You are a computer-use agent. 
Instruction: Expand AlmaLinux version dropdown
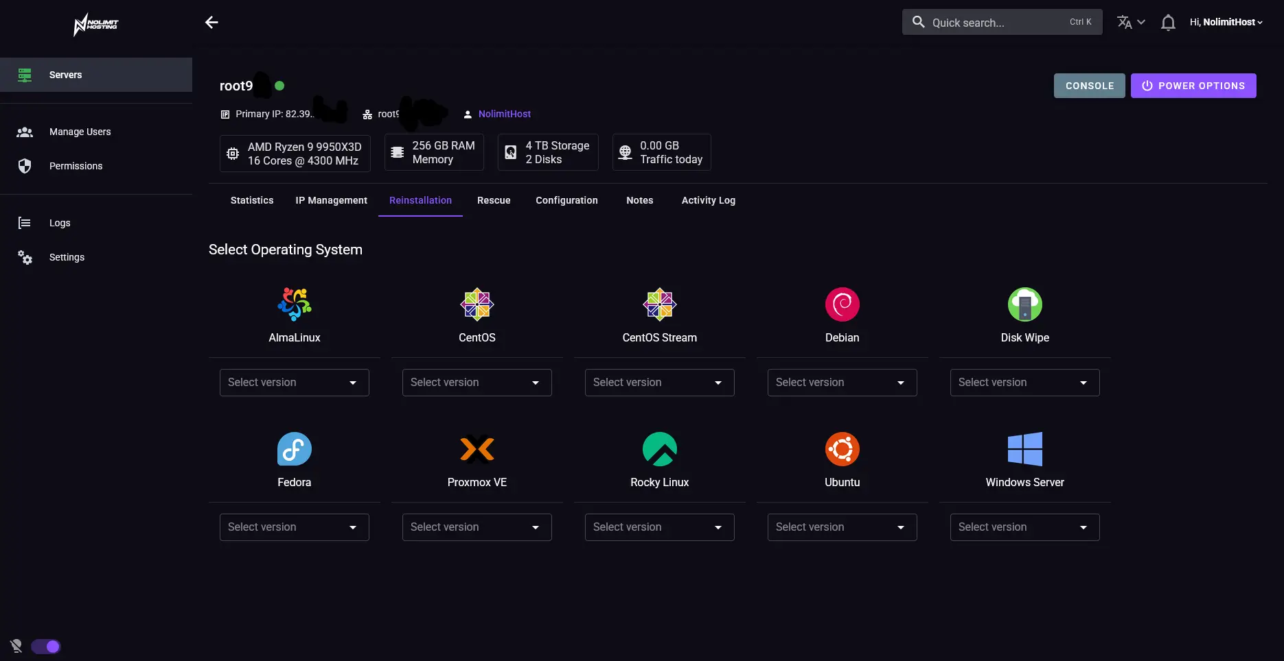(x=295, y=383)
